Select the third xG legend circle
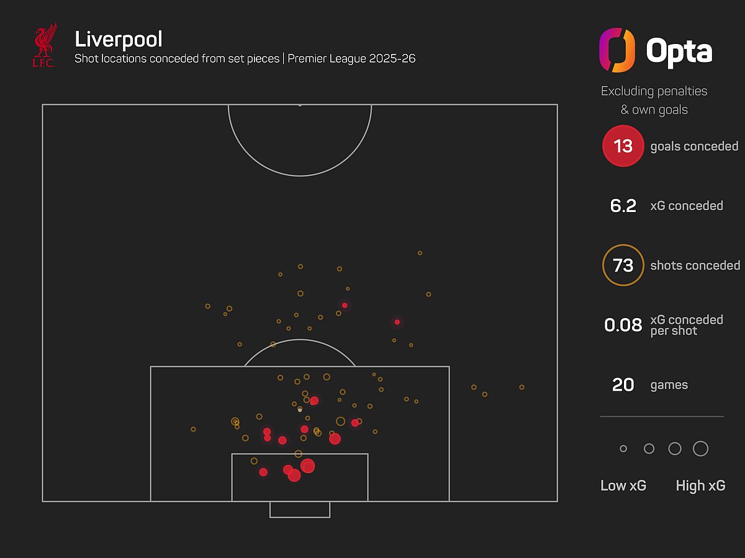 675,449
